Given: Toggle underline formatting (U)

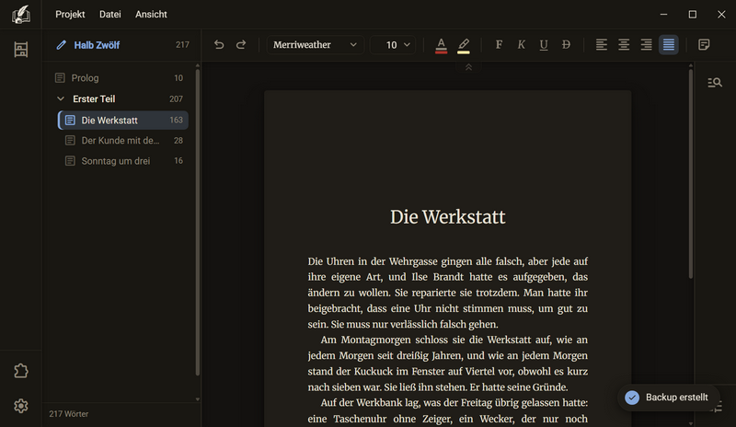Looking at the screenshot, I should (x=544, y=44).
